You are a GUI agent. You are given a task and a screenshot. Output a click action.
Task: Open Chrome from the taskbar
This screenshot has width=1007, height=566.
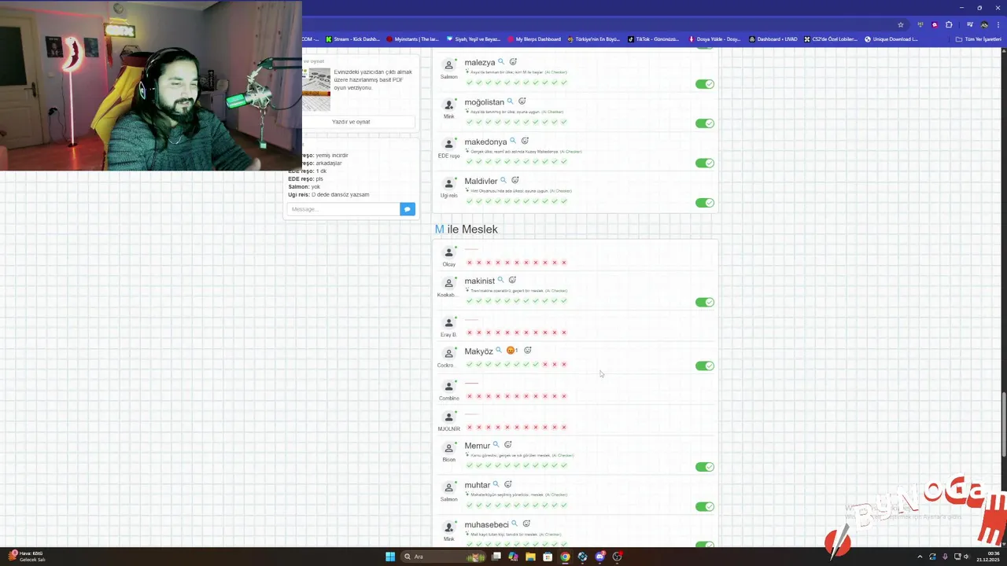pos(565,557)
